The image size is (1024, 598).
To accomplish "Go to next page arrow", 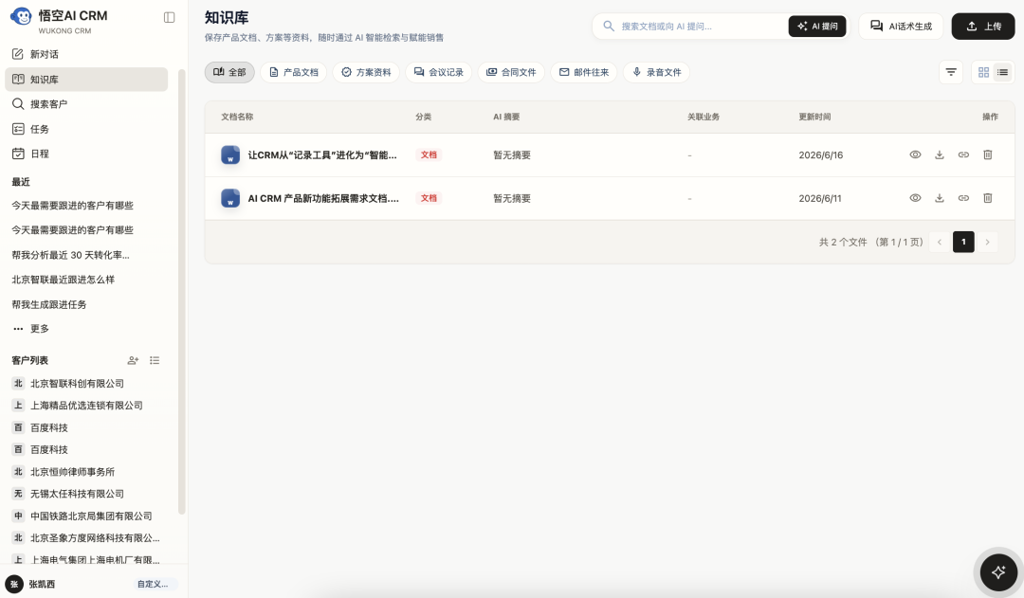I will (987, 243).
